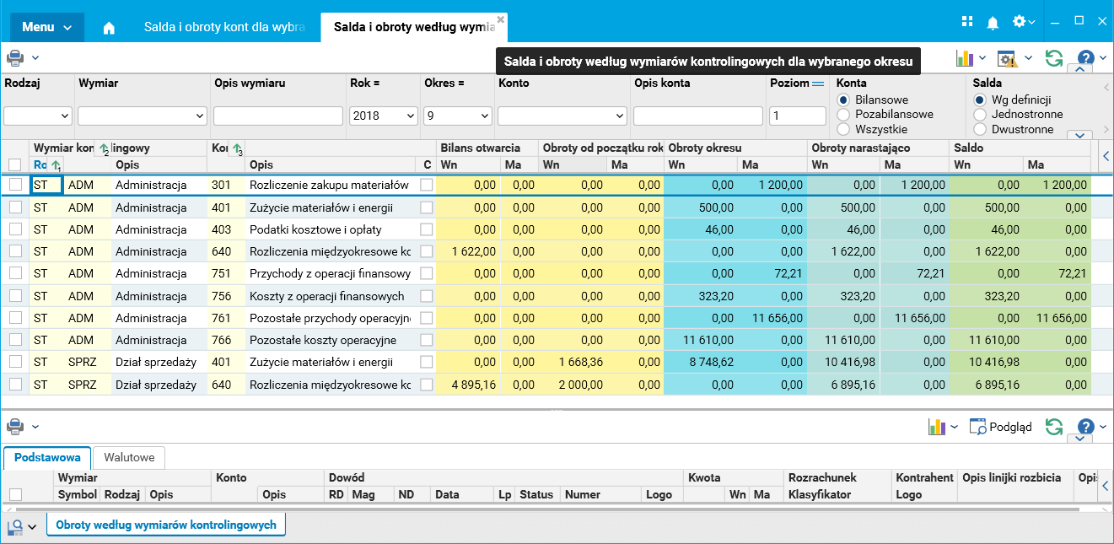Open the notifications bell
The height and width of the screenshot is (544, 1114).
click(x=993, y=22)
